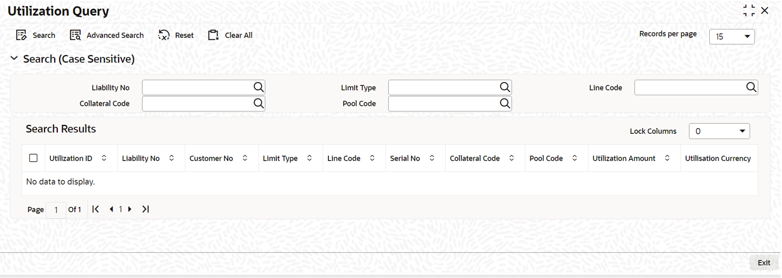Click the Exit button
This screenshot has height=278, width=782.
coord(763,262)
